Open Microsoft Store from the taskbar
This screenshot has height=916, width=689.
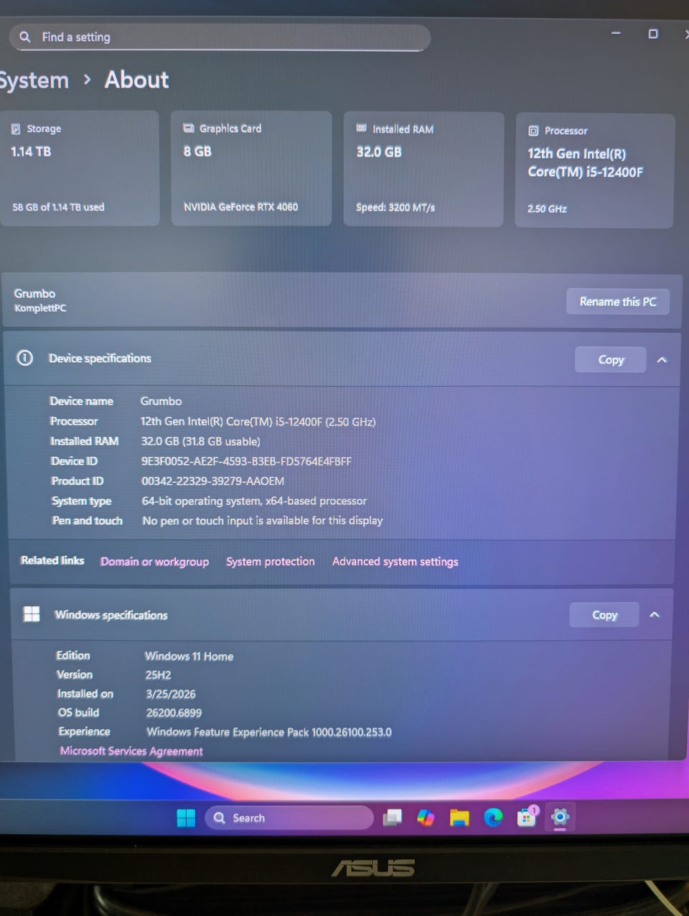point(527,817)
